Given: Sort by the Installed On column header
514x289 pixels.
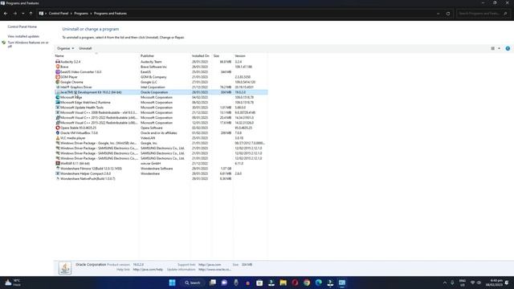Looking at the screenshot, I should point(202,56).
